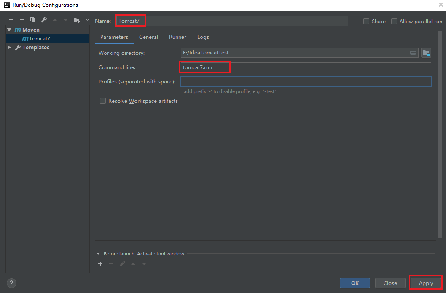
Task: Enable the Share checkbox
Action: pos(366,22)
